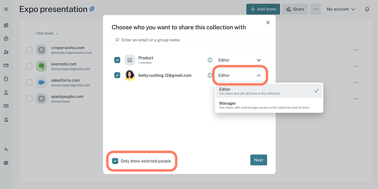Click the Next button
Screen dimensions: 378x189
259,160
